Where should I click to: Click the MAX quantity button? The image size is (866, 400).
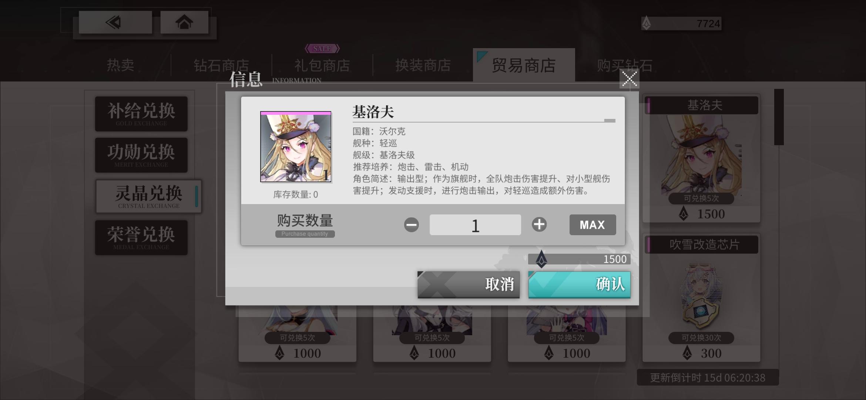tap(593, 225)
